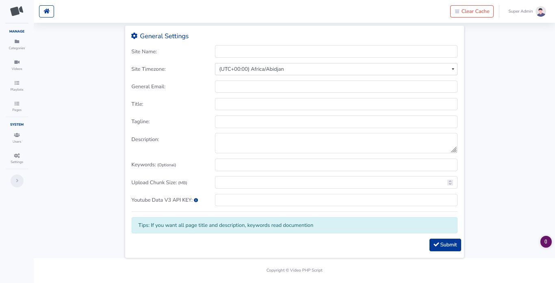Viewport: 555px width, 283px height.
Task: Click the Pages label in sidebar
Action: pyautogui.click(x=17, y=110)
